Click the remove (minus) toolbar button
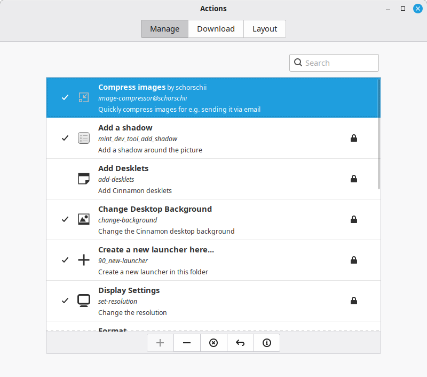The image size is (427, 377). [x=187, y=343]
